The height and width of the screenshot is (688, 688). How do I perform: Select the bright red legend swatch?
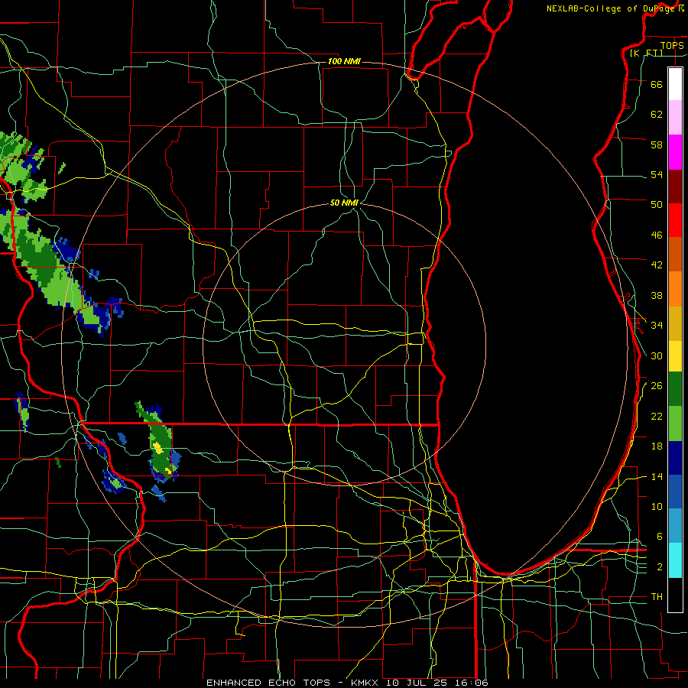pyautogui.click(x=675, y=220)
